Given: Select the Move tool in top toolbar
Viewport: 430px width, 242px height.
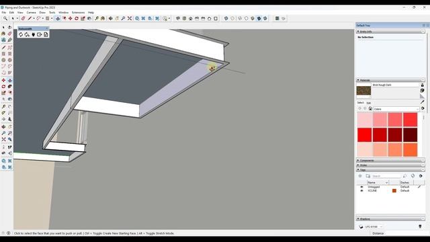Looking at the screenshot, I should click(70, 18).
